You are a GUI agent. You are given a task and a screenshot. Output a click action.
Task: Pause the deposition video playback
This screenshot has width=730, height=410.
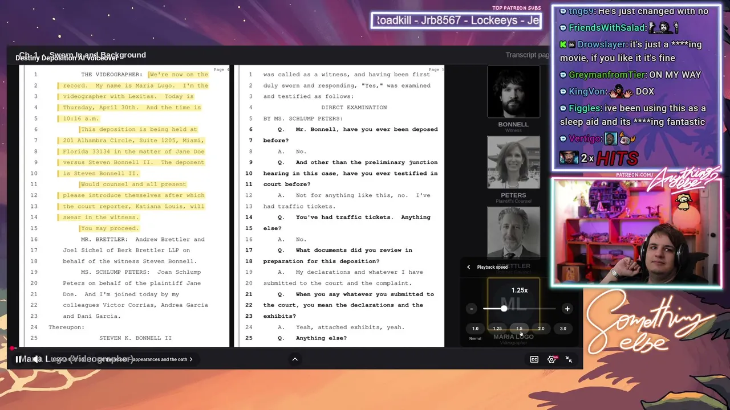tap(18, 359)
